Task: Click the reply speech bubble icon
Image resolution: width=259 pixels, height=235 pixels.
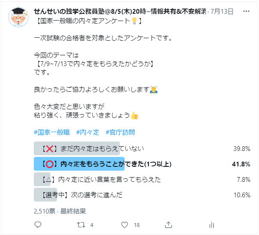Action: pyautogui.click(x=38, y=225)
